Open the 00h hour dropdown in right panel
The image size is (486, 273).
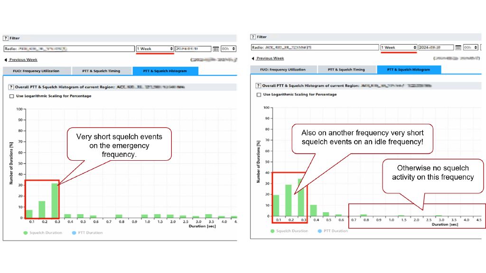[x=470, y=47]
